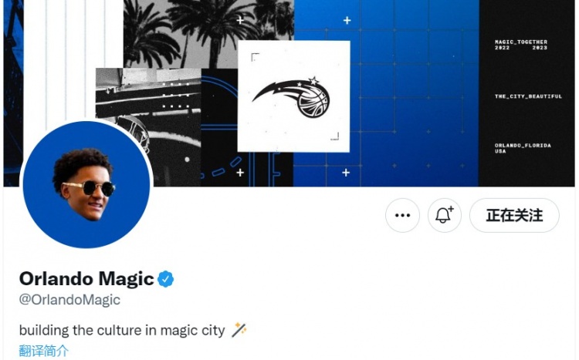The height and width of the screenshot is (360, 579).
Task: Click the 正在关注 following button
Action: [514, 215]
